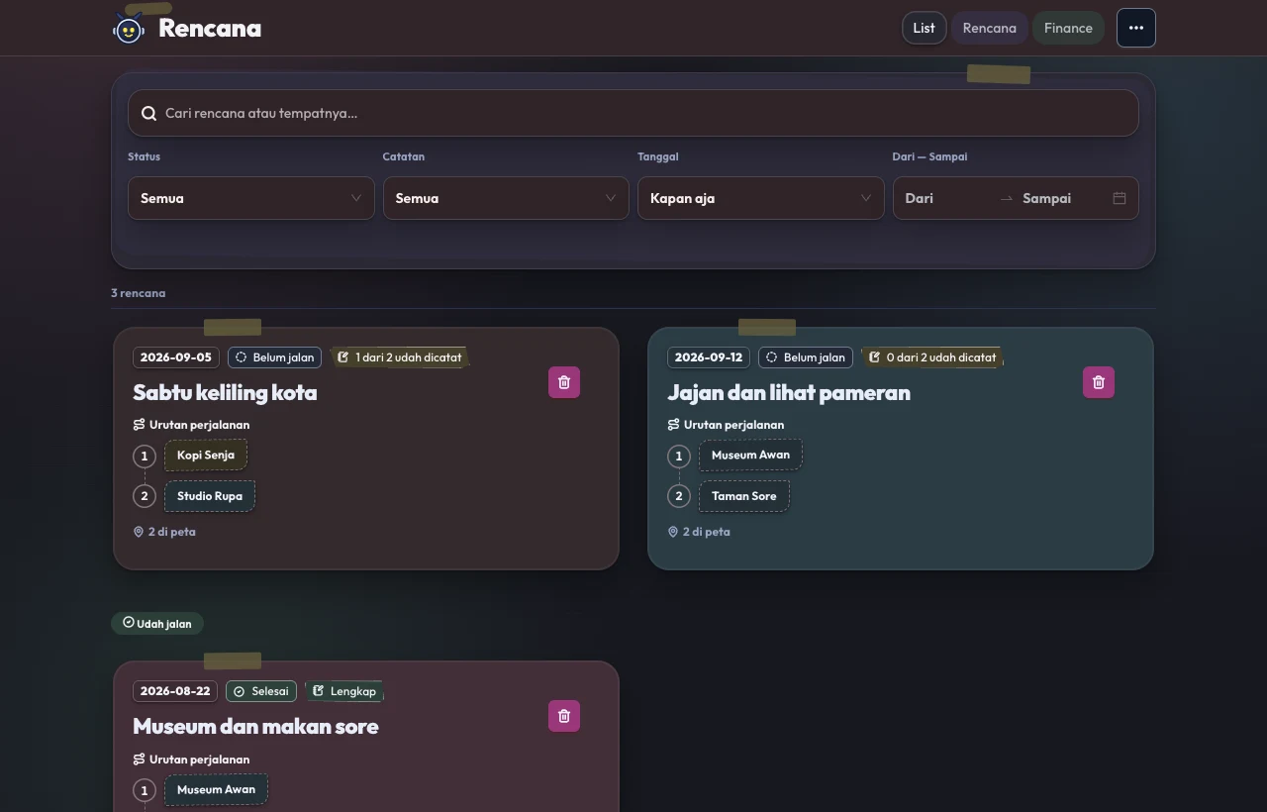Open the calendar icon in date range

coord(1120,198)
